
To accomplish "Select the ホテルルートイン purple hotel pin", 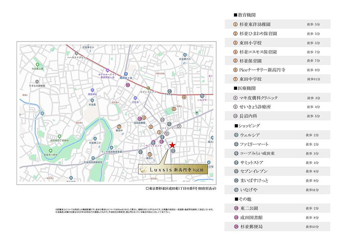I will pyautogui.click(x=107, y=70).
